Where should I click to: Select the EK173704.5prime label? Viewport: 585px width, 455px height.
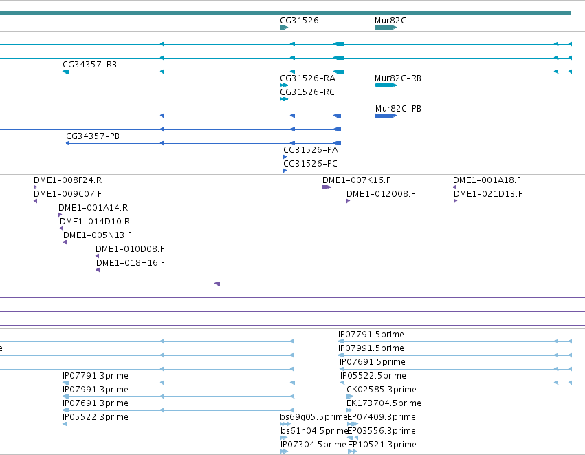384,404
